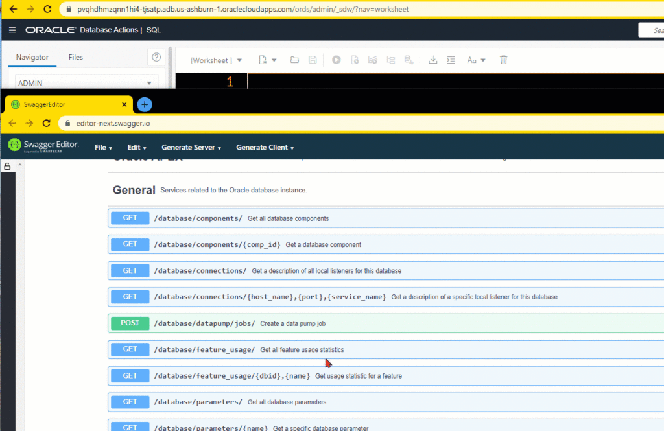
Task: Run the SQL statement with the Run button
Action: pyautogui.click(x=336, y=59)
